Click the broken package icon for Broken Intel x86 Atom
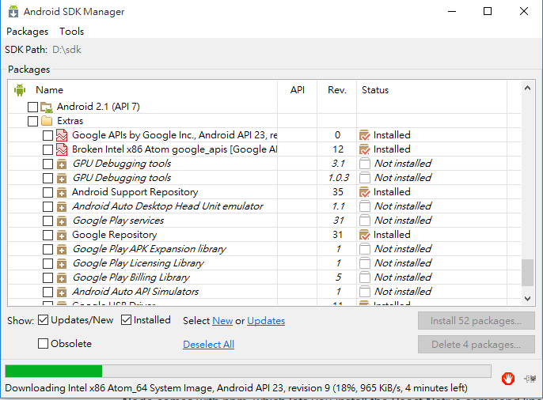Screen dimensions: 543x400 [62, 149]
